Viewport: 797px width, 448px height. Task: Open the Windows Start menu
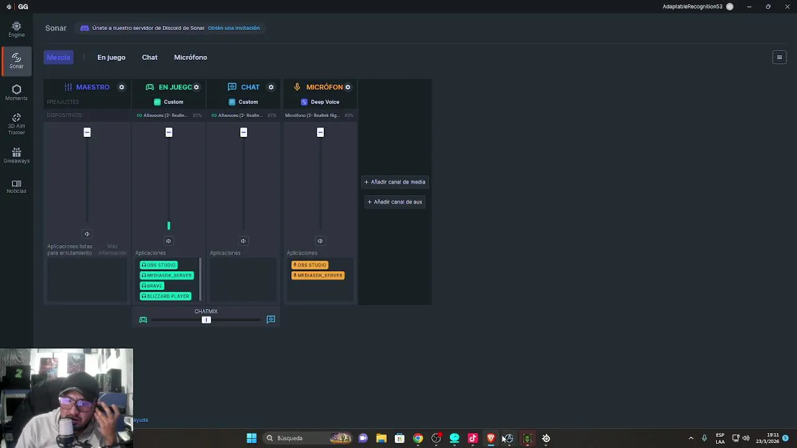pyautogui.click(x=252, y=438)
